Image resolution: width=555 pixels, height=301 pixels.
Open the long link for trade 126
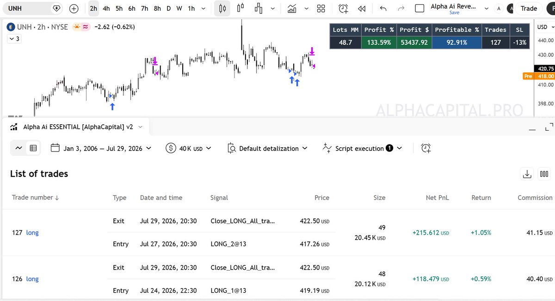[32, 279]
